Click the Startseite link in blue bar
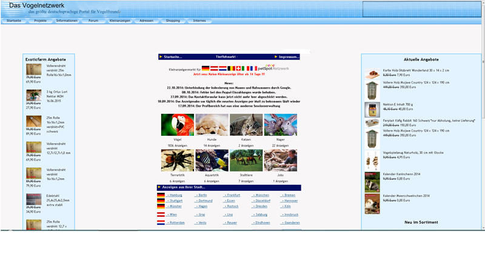Viewport: 485px width, 266px height. pos(173,56)
